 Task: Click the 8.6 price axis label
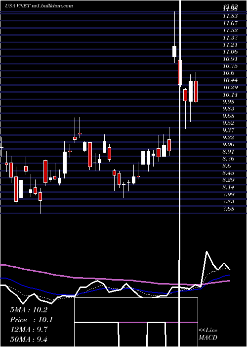pyautogui.click(x=227, y=166)
